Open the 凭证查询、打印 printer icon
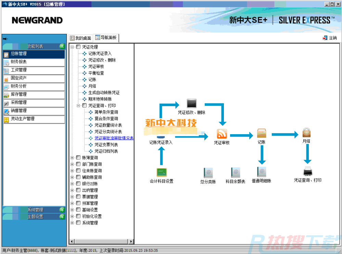 click(307, 172)
